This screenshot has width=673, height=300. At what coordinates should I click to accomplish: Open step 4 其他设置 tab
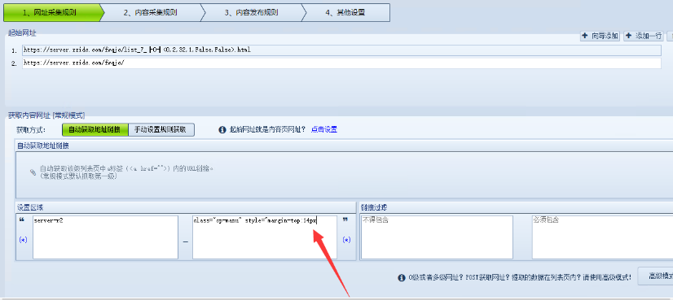tap(345, 12)
